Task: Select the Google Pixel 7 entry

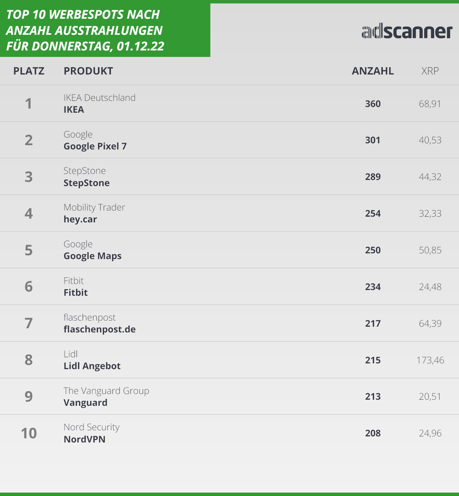Action: [95, 146]
